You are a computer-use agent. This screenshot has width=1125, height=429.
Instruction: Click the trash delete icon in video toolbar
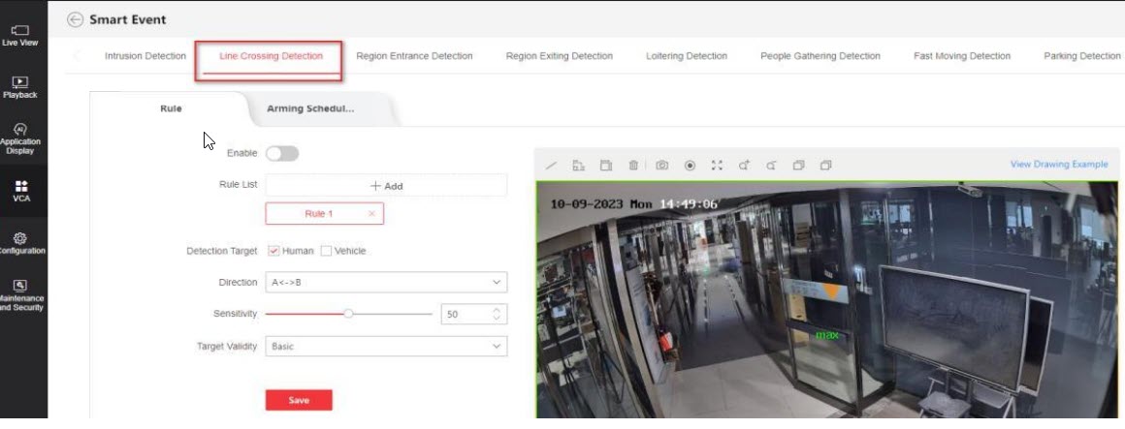(x=633, y=166)
